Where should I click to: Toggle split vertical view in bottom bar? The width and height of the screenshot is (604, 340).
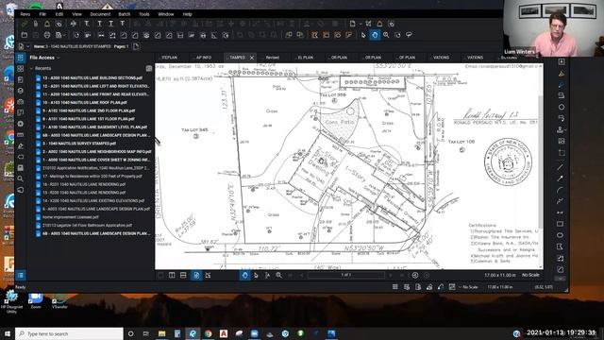172,275
